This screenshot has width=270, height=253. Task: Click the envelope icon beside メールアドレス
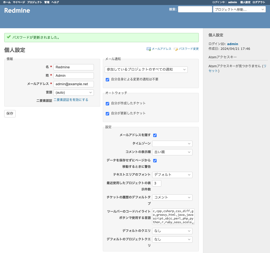[149, 49]
